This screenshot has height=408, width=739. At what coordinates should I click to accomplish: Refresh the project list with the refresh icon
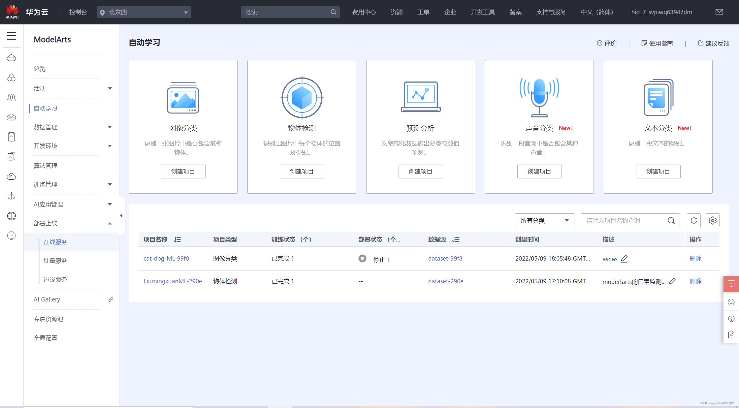pyautogui.click(x=693, y=220)
